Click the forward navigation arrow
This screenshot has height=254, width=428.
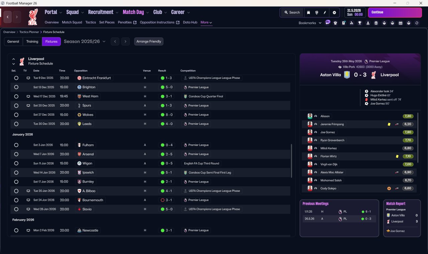[x=17, y=17]
